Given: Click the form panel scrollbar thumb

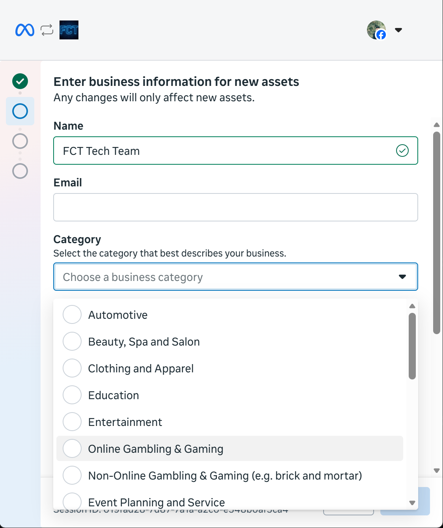Looking at the screenshot, I should pyautogui.click(x=437, y=233).
